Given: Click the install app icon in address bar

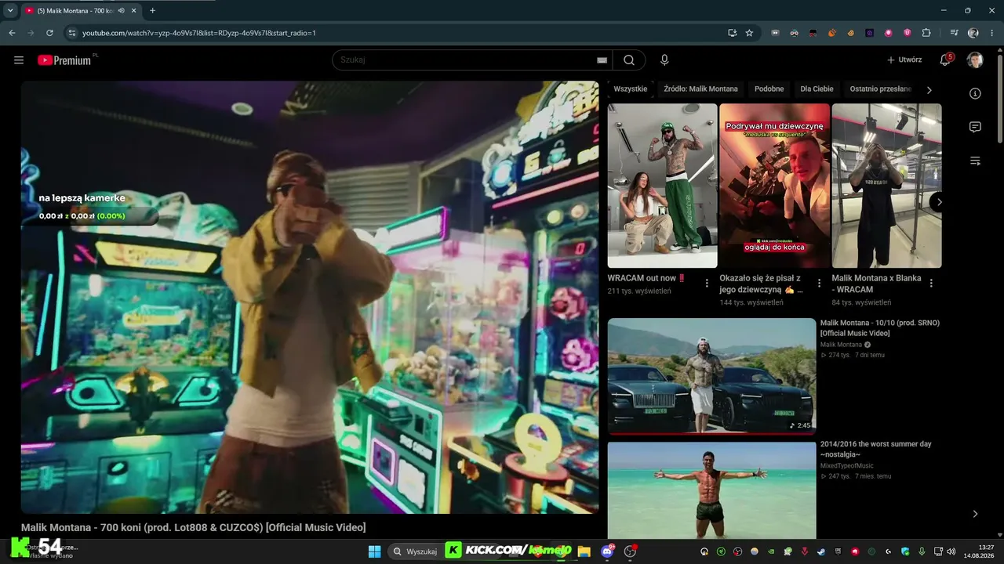Looking at the screenshot, I should pos(732,33).
